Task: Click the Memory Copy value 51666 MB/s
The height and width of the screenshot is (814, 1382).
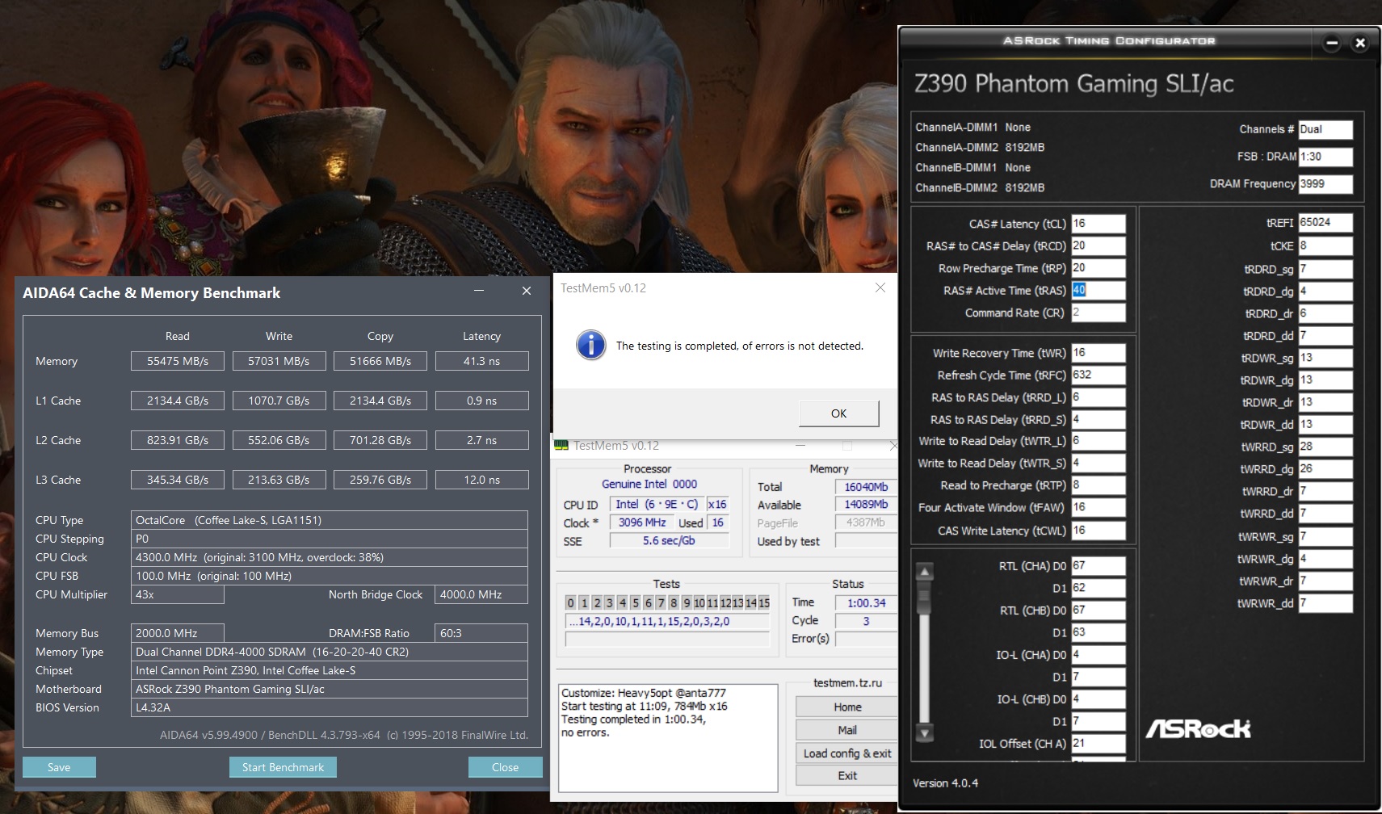Action: point(380,361)
